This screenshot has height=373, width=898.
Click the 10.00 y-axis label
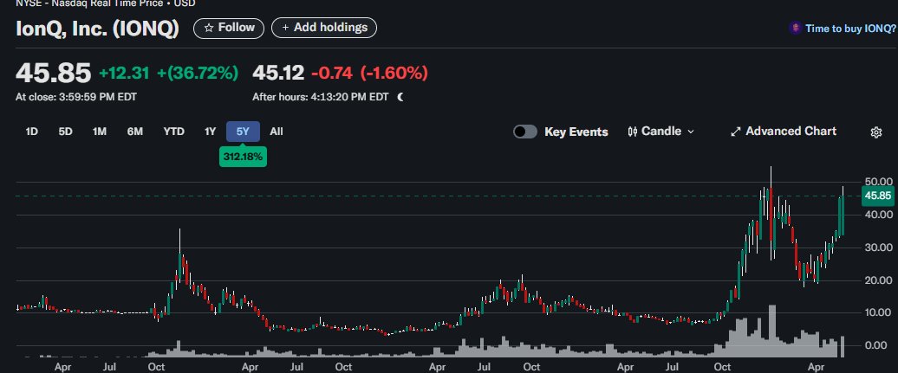(877, 313)
